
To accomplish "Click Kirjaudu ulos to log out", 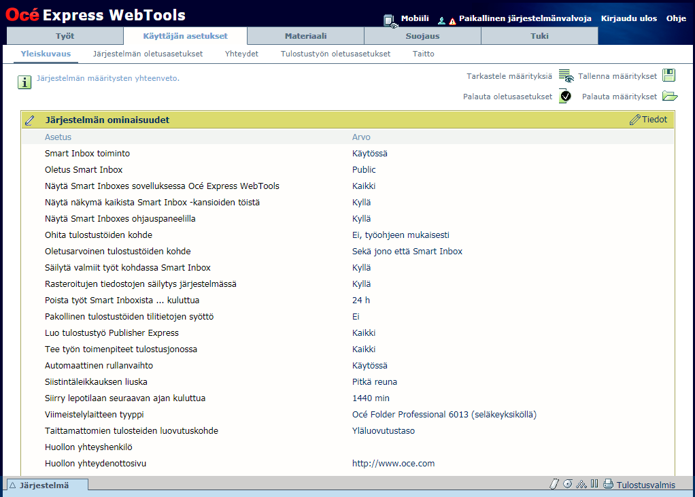I will tap(629, 18).
